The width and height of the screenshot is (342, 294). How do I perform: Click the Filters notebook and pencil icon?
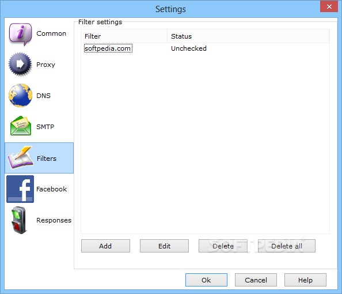[x=21, y=157]
